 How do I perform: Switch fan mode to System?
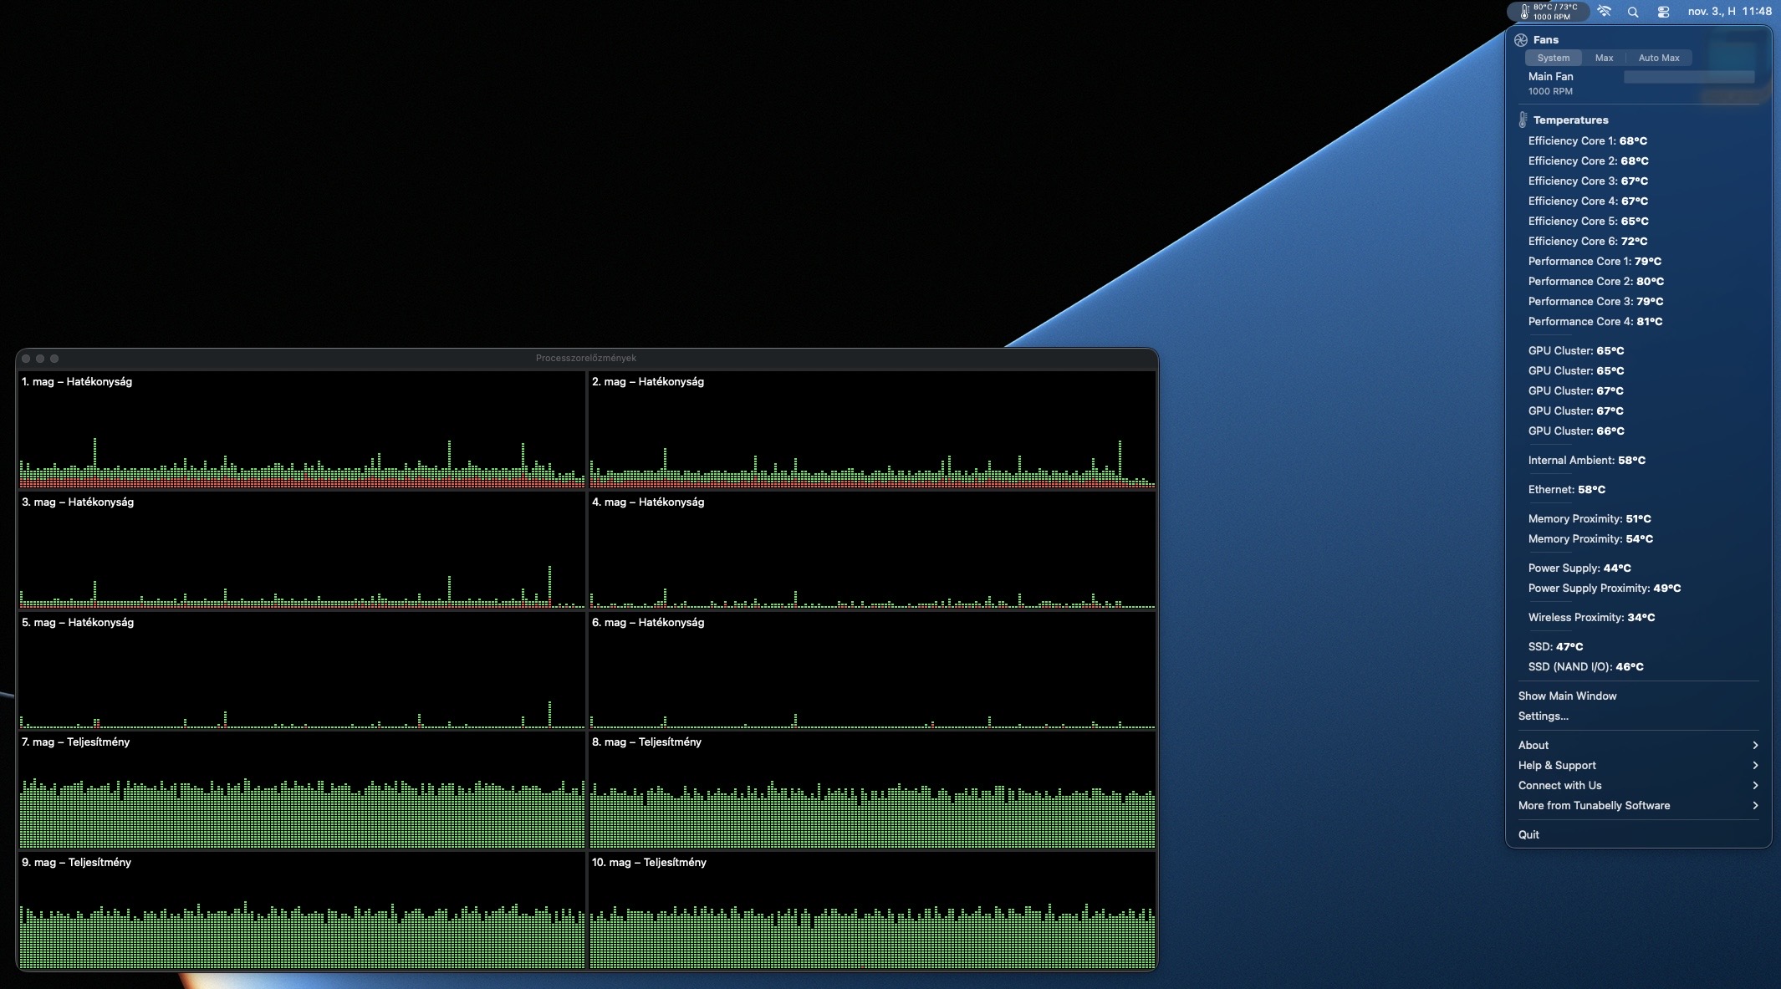(1553, 58)
